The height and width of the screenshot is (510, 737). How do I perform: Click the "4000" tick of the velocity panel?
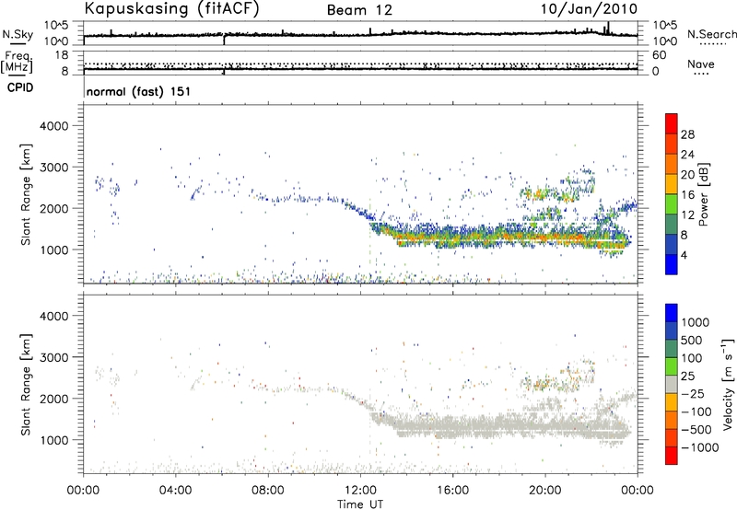[x=54, y=316]
